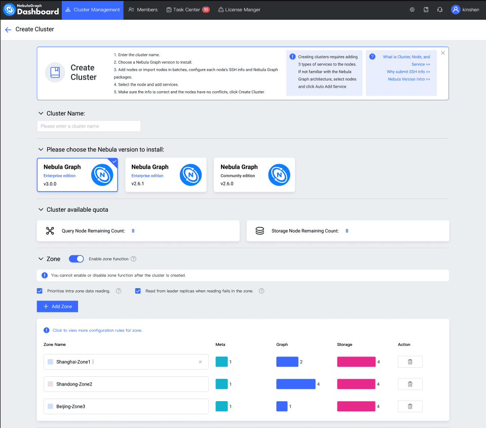Uncheck Prioritize intra zone data reading
Image resolution: width=486 pixels, height=428 pixels.
pos(40,291)
